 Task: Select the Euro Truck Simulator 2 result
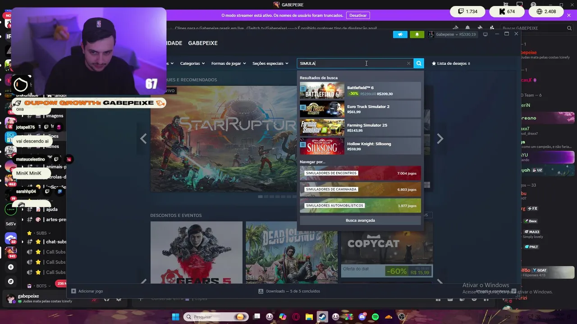[x=360, y=109]
